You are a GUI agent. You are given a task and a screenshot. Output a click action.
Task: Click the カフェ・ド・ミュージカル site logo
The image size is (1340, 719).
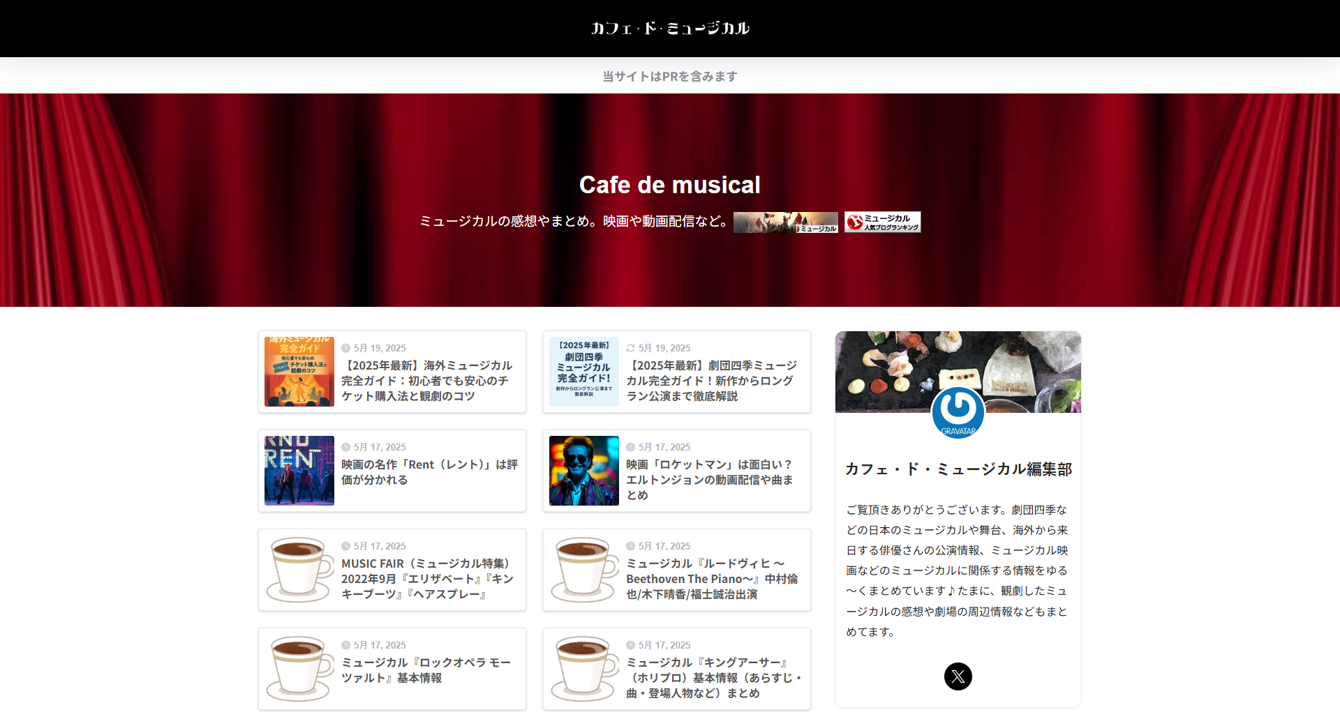click(x=669, y=28)
